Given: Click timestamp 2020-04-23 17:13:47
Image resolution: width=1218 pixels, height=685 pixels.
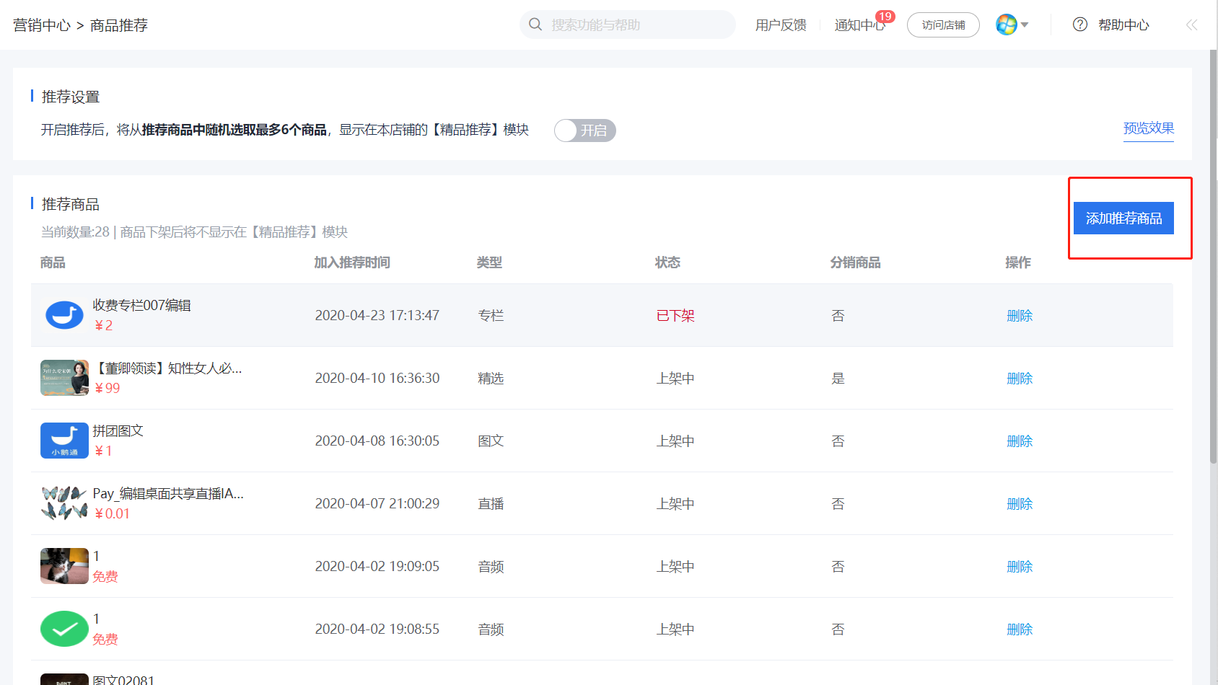Looking at the screenshot, I should [x=377, y=316].
